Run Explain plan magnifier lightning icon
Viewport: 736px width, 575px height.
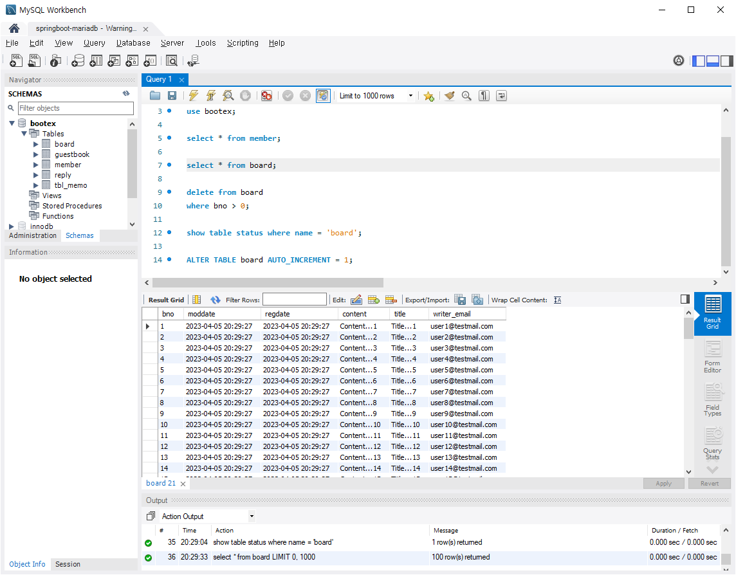[x=228, y=96]
